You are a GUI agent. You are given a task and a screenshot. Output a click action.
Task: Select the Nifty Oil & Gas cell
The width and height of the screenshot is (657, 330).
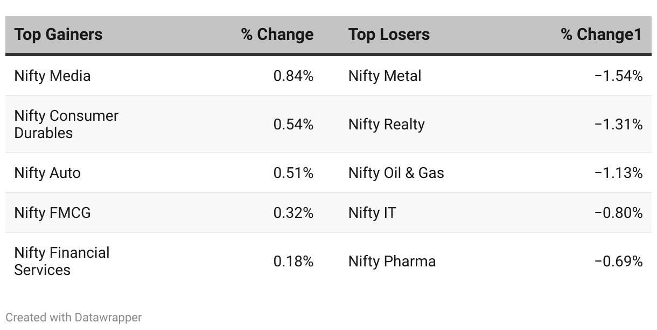tap(396, 173)
